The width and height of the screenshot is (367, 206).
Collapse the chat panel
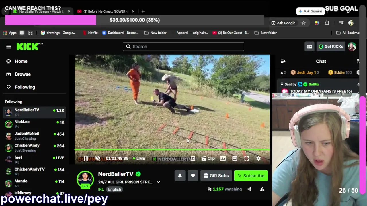pyautogui.click(x=283, y=61)
